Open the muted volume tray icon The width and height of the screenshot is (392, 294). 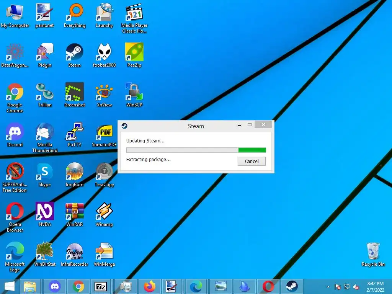click(356, 287)
